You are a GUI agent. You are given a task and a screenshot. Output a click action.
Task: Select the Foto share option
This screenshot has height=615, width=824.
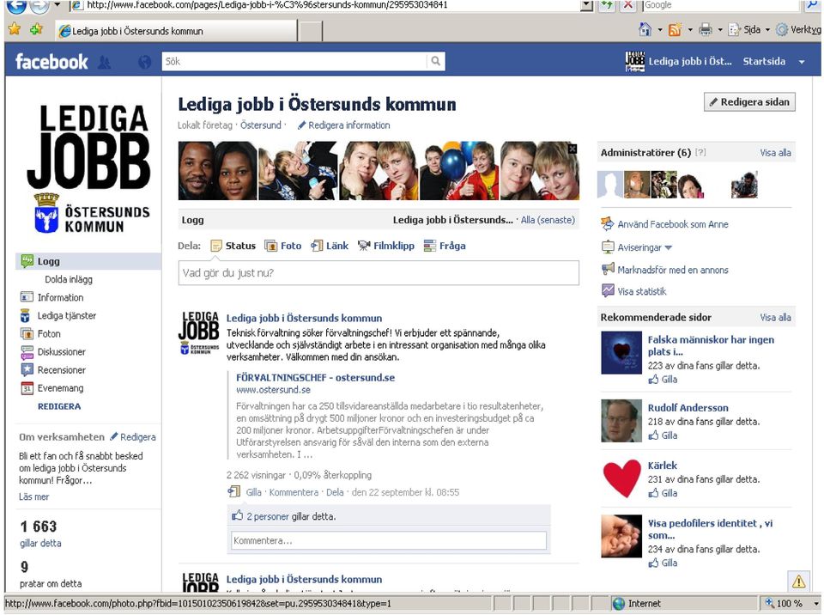pyautogui.click(x=283, y=246)
